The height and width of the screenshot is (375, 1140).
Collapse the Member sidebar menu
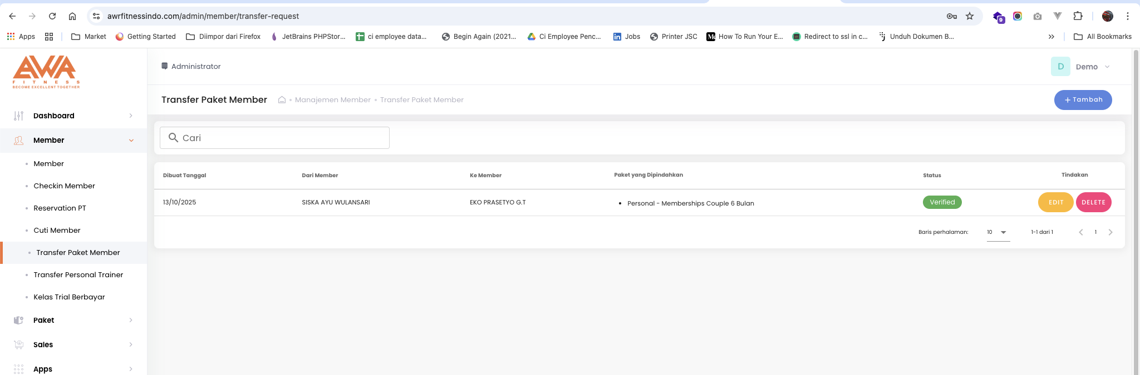[131, 141]
